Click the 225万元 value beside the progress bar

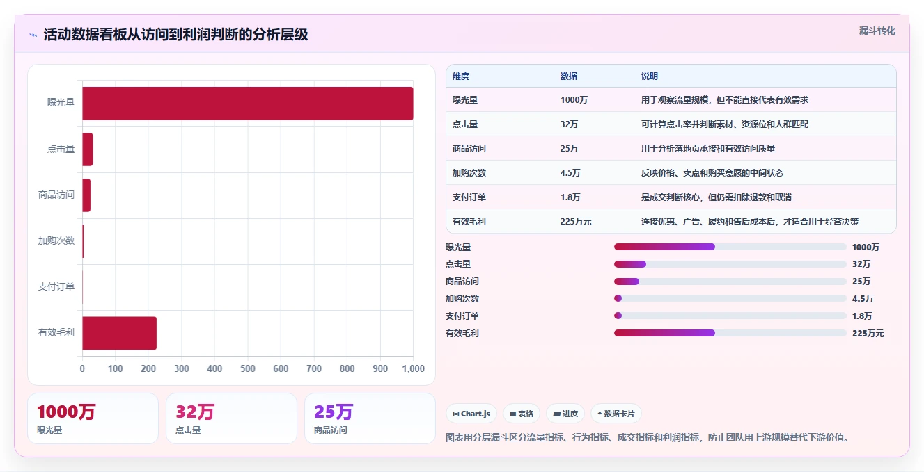[x=868, y=334]
